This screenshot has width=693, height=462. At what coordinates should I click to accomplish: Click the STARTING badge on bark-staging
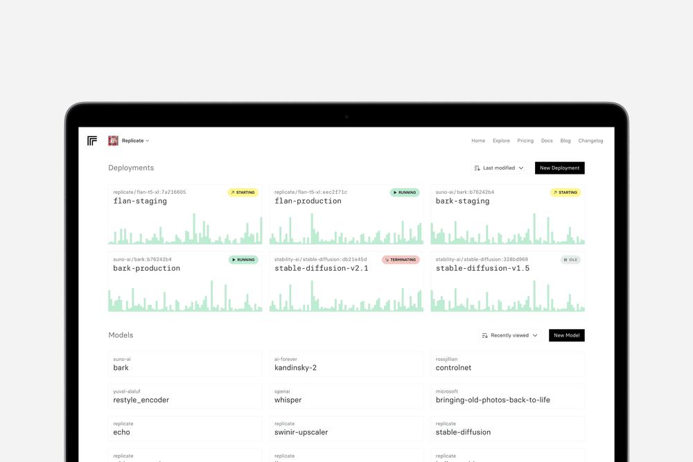pos(565,193)
